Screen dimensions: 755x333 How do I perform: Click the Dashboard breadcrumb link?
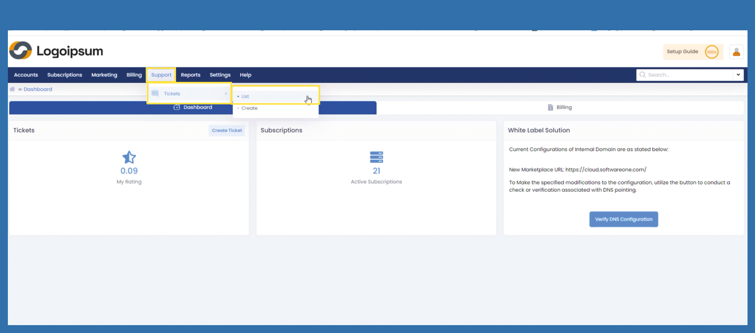coord(38,89)
